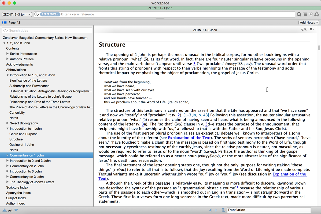Expand Commentary on 1 John in sidebar
This screenshot has height=214, width=321.
tap(8, 155)
